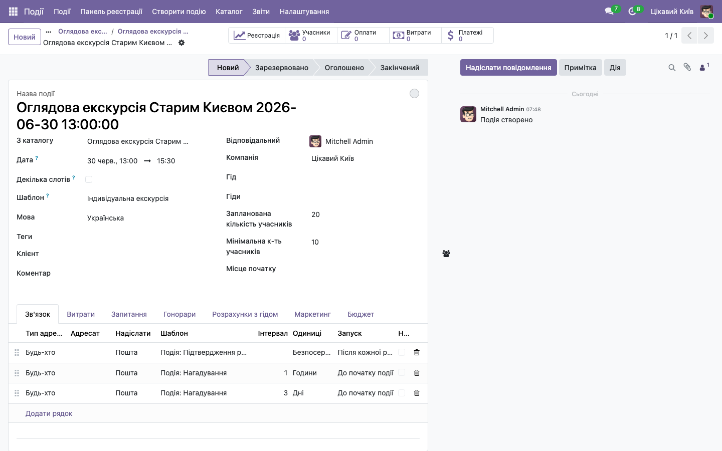
Task: Click breadcrumb ellipsis icon
Action: [x=49, y=32]
